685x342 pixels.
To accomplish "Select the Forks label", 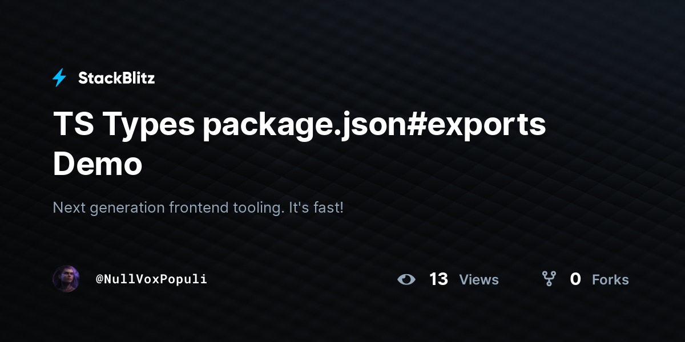I will [x=610, y=280].
